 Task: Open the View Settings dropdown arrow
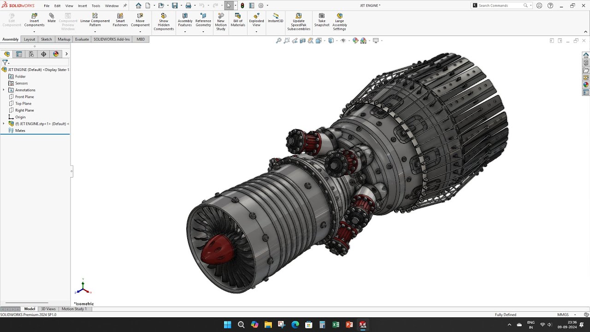(381, 41)
